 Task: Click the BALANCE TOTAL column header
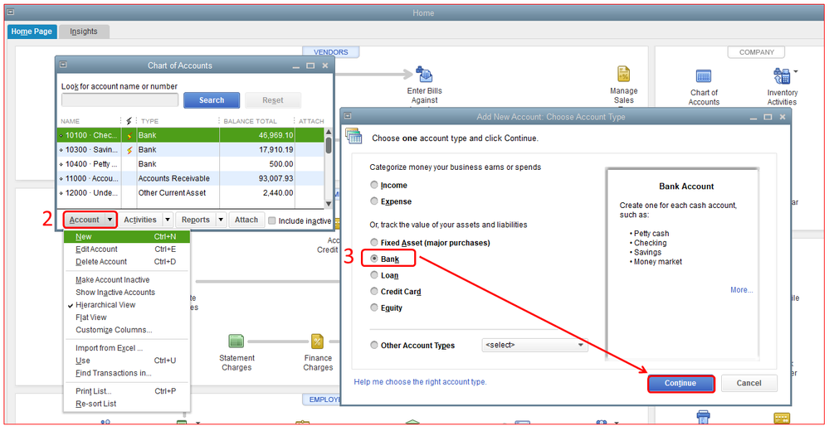[x=250, y=121]
